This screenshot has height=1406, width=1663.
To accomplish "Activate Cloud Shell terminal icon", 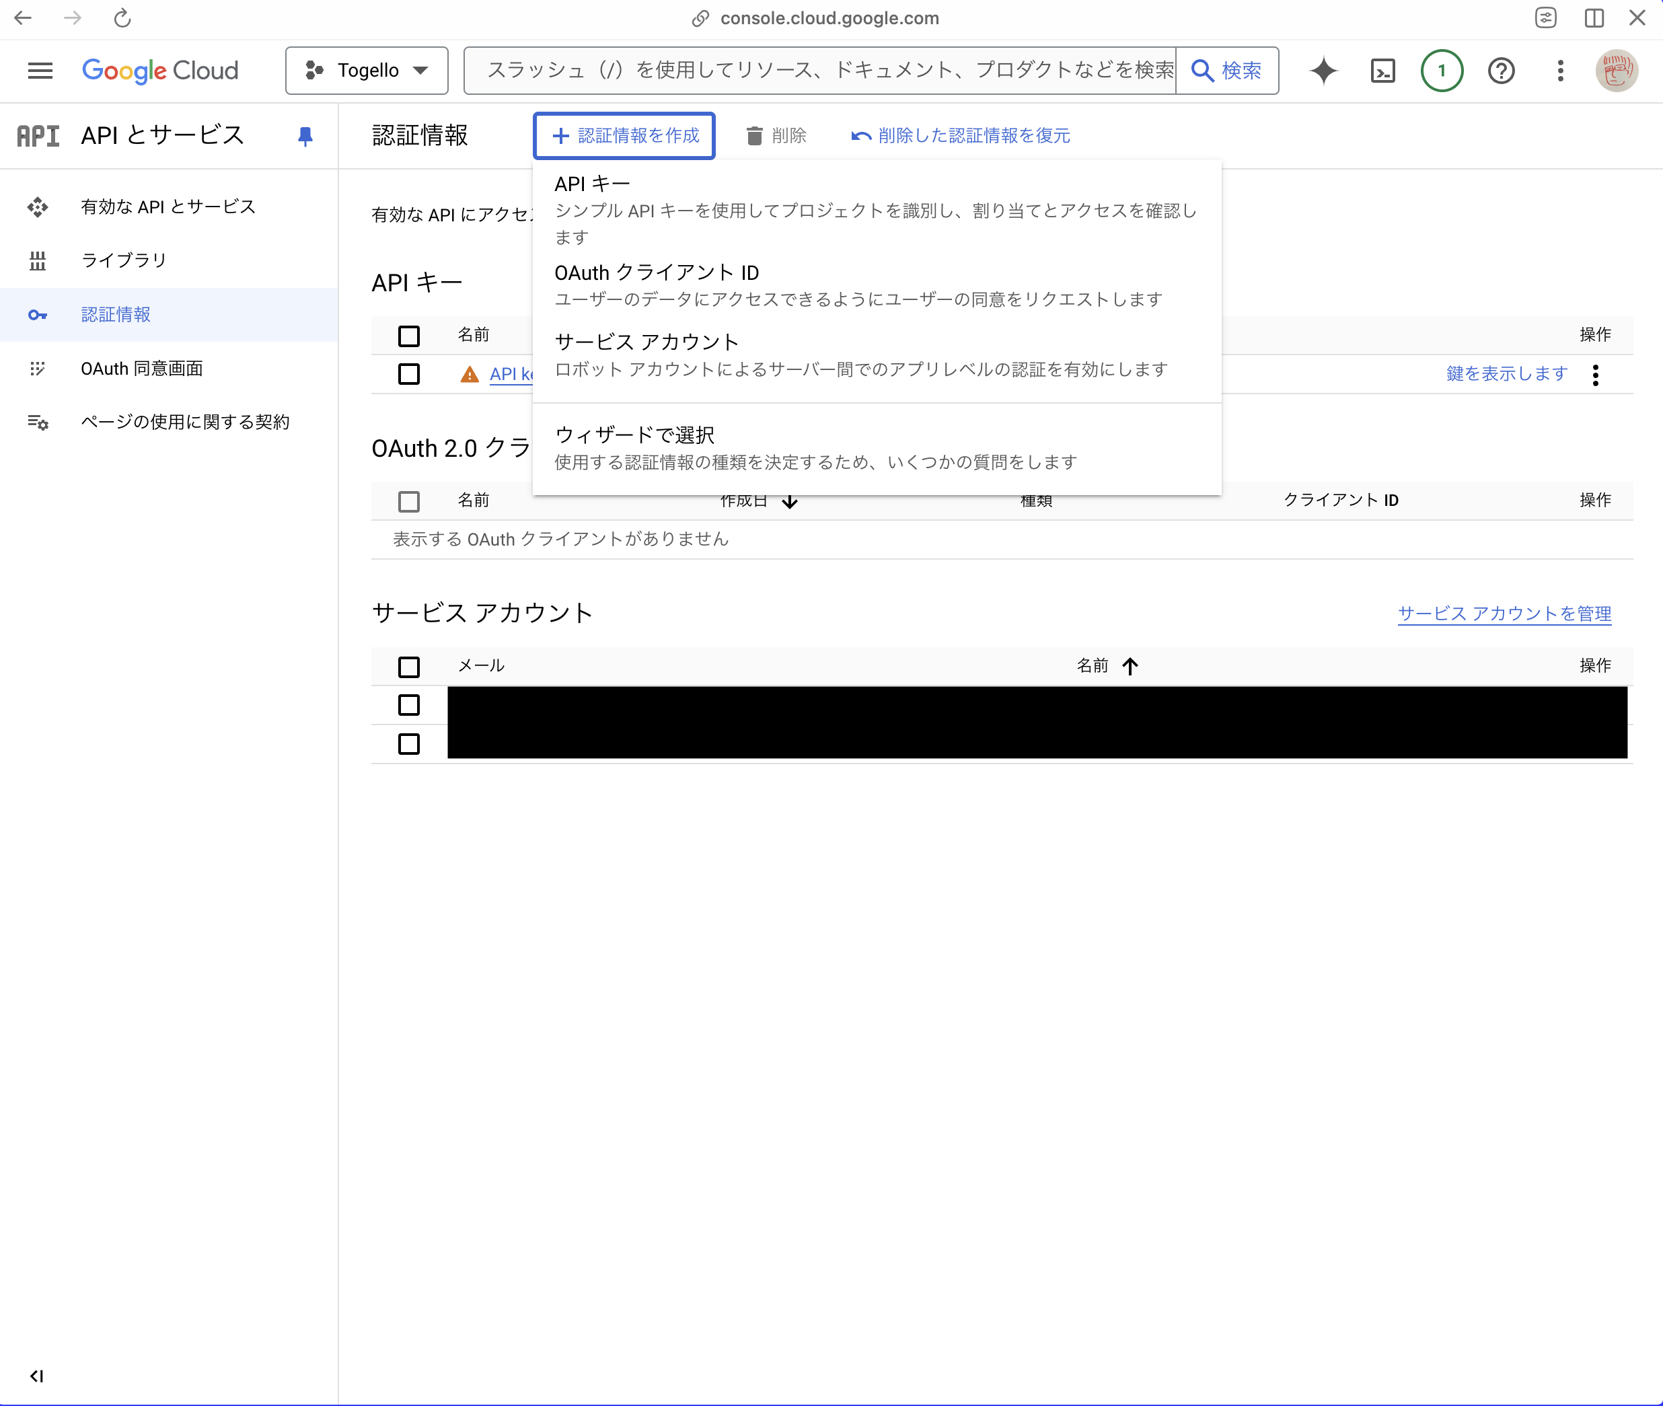I will coord(1382,71).
